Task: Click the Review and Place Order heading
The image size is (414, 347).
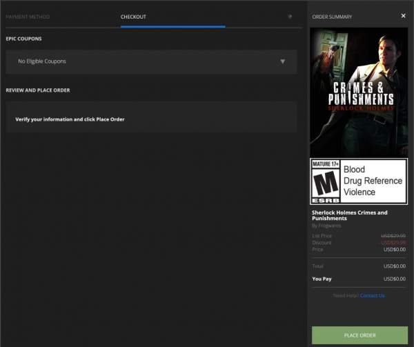Action: pos(38,90)
